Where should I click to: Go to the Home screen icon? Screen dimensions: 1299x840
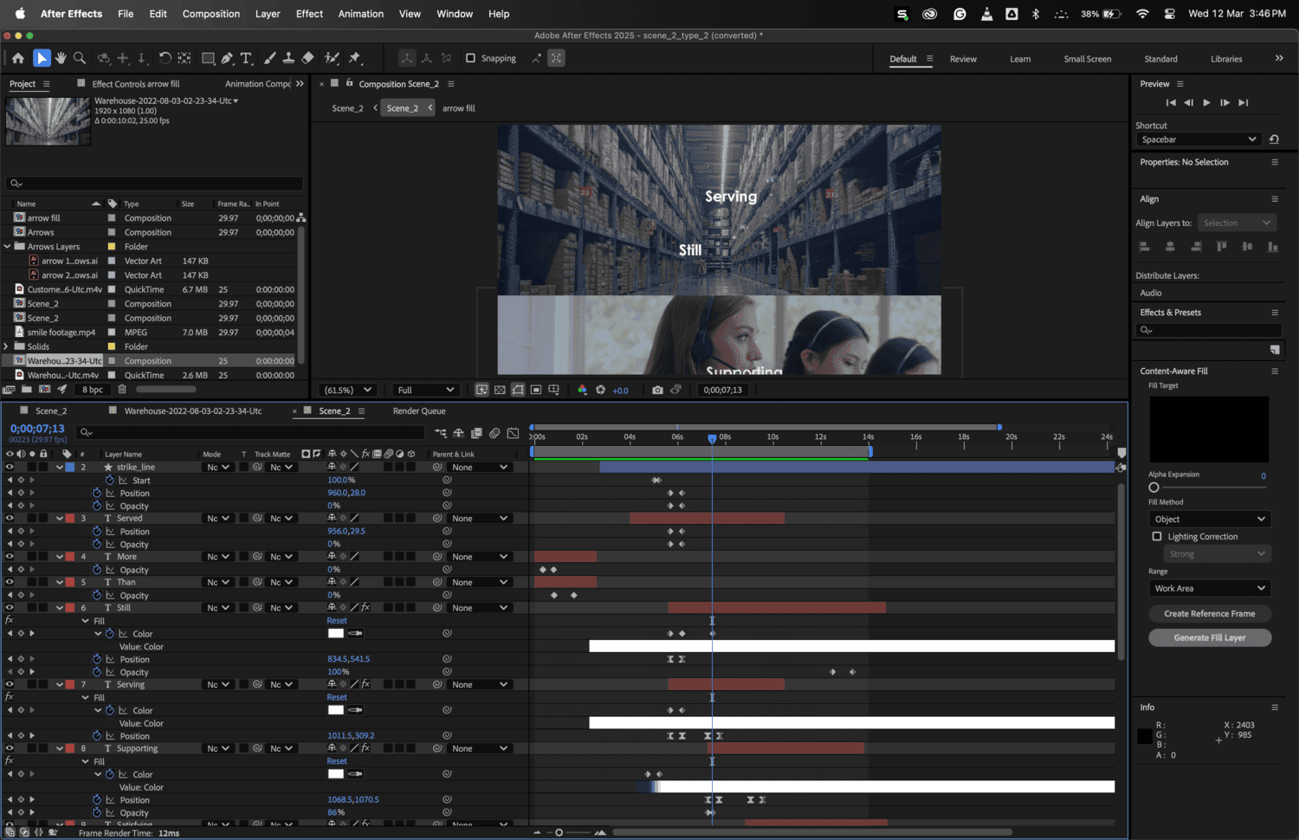tap(17, 58)
